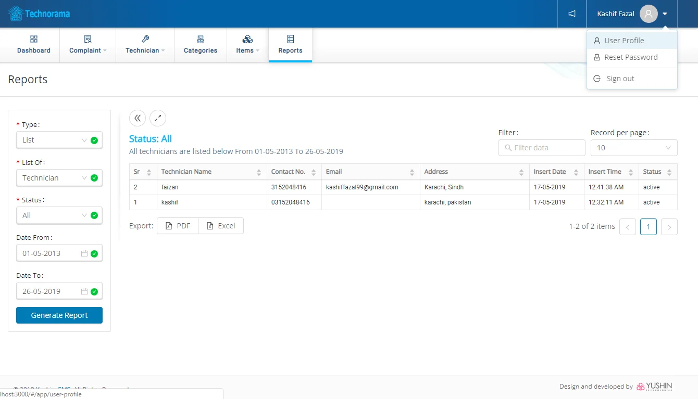Image resolution: width=698 pixels, height=399 pixels.
Task: Select User Profile from the menu
Action: (624, 41)
